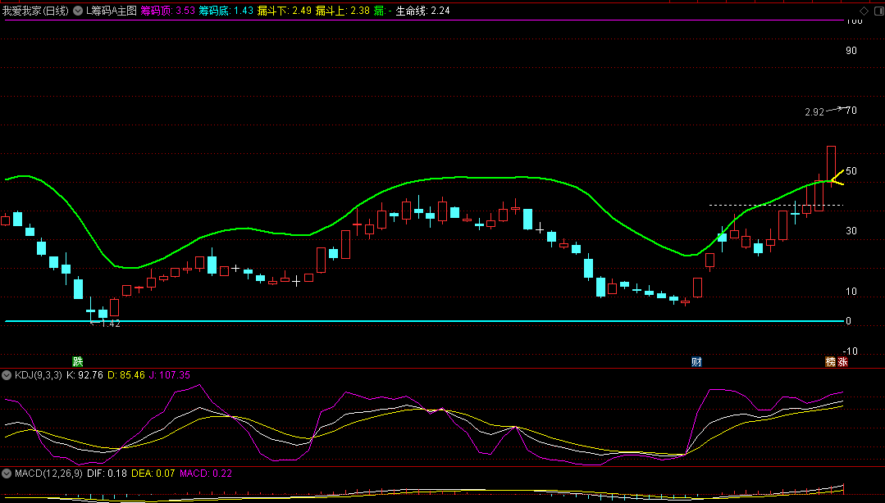Viewport: 885px width, 503px height.
Task: Expand the MACD(12,26,9) indicator dropdown arrow
Action: [x=7, y=474]
